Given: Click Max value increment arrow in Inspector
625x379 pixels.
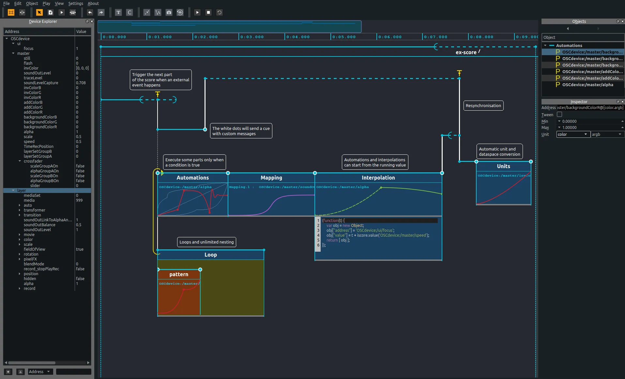Looking at the screenshot, I should pos(622,127).
